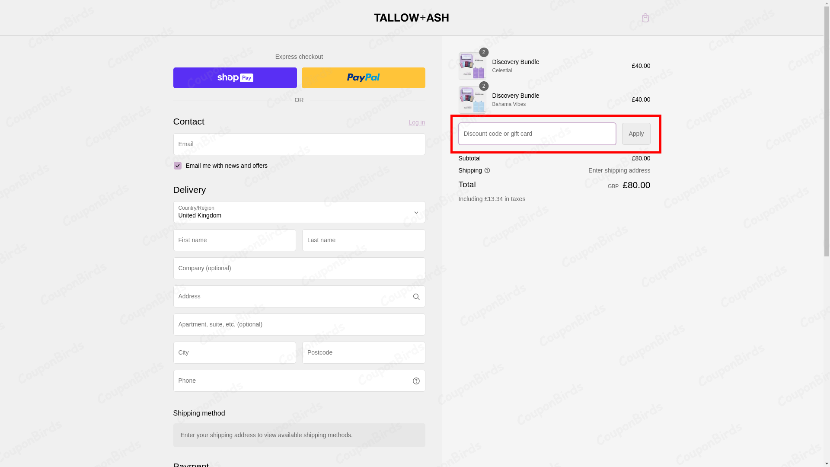
Task: Click the phone field help icon
Action: 416,381
